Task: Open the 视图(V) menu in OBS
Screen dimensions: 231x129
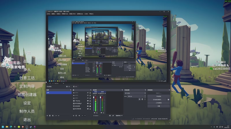Action: click(x=59, y=14)
